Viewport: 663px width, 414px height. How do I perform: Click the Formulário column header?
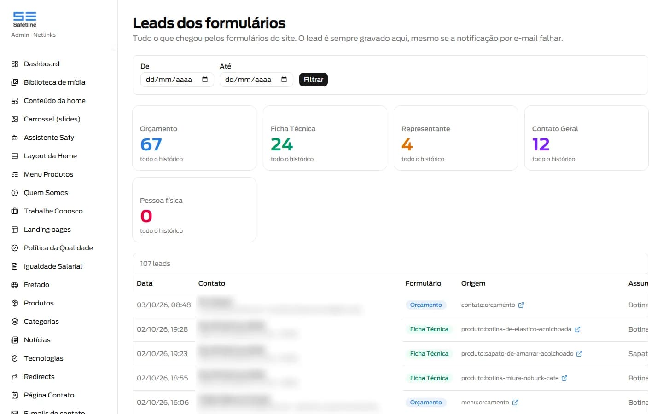(423, 283)
